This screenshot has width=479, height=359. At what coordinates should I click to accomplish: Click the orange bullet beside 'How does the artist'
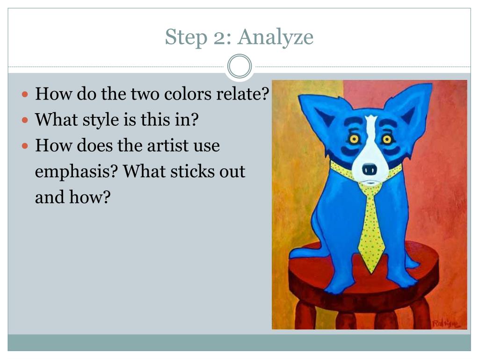25,146
